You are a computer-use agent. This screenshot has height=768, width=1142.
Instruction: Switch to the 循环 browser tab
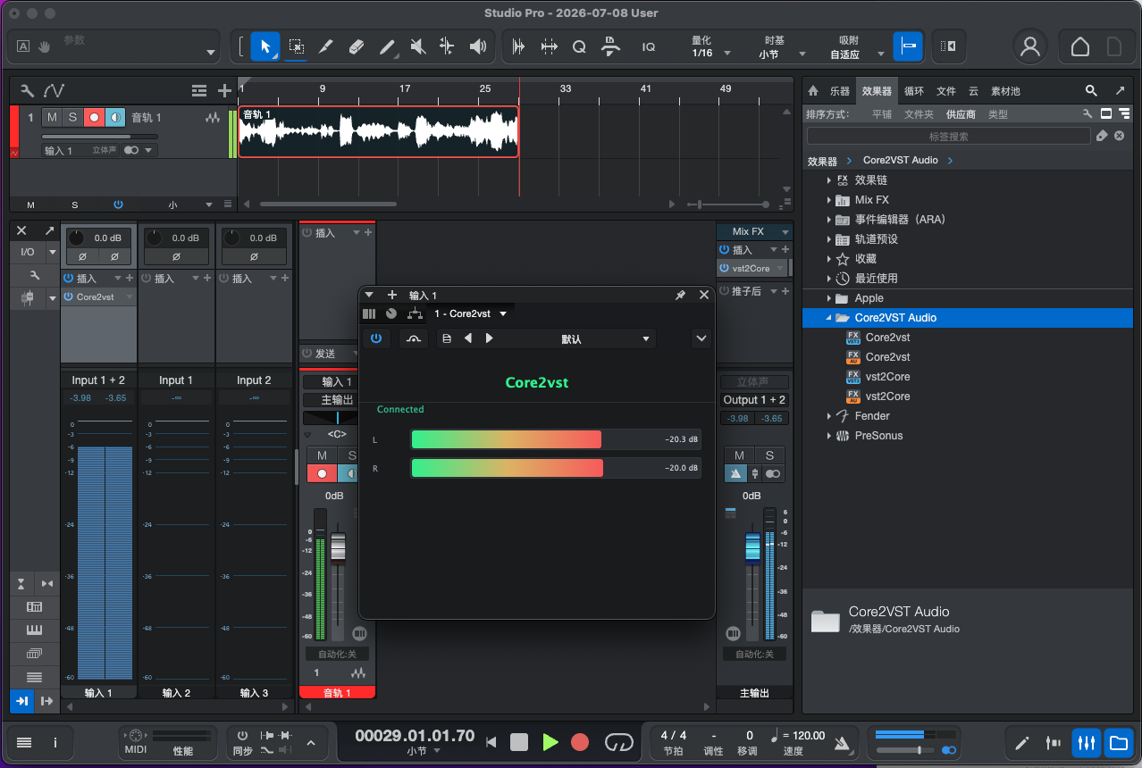click(913, 91)
